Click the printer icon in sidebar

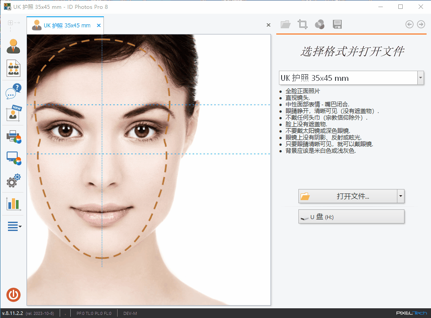(13, 136)
